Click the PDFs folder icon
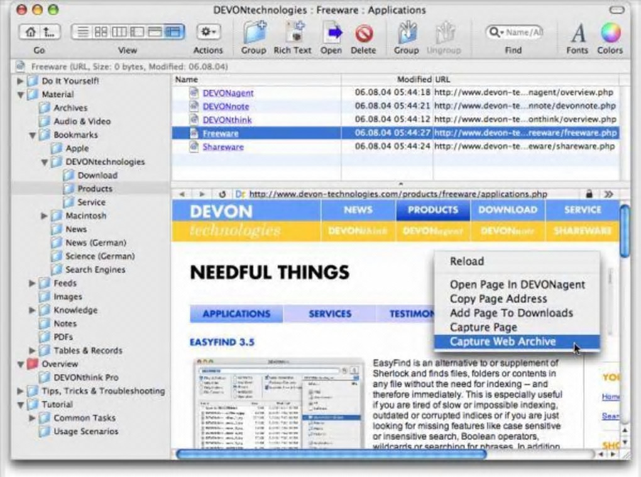The width and height of the screenshot is (641, 477). click(x=45, y=337)
